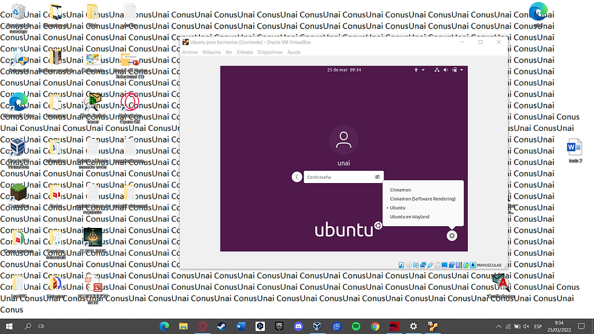Pick Ubuntu en Wayland session

(x=410, y=217)
